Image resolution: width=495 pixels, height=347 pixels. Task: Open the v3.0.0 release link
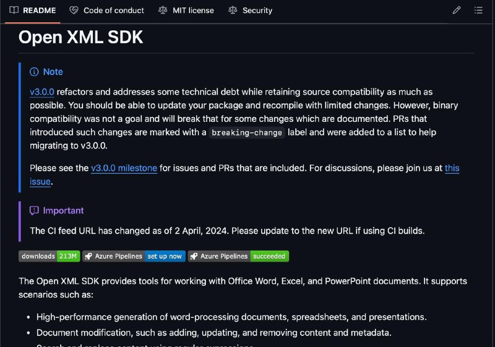pyautogui.click(x=42, y=92)
